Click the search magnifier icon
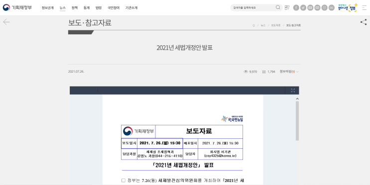370x185 pixels. [278, 7]
